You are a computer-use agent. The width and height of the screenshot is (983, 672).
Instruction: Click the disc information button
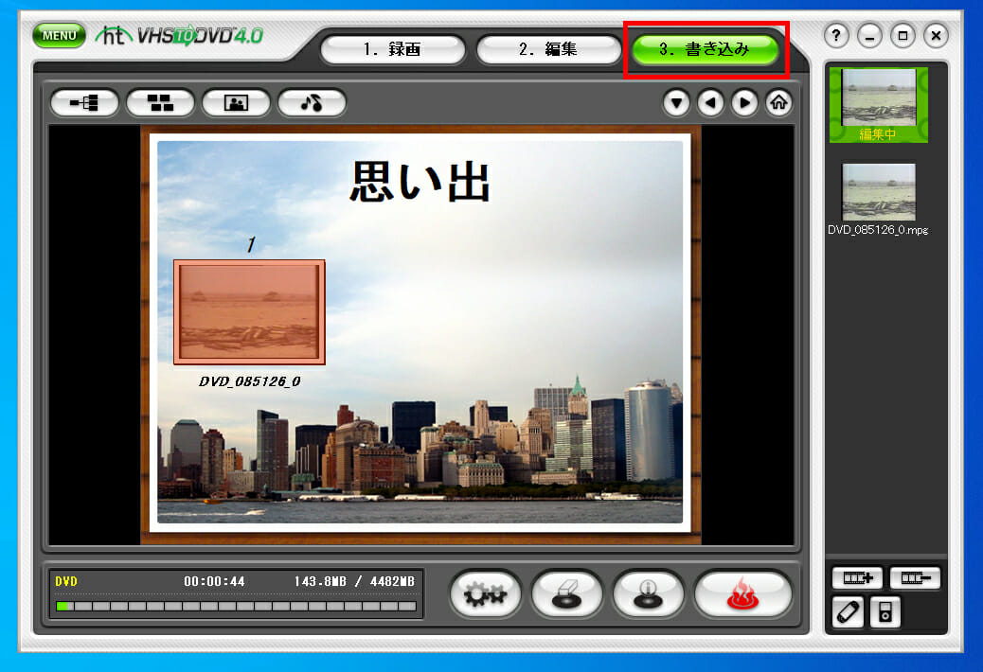tap(648, 593)
